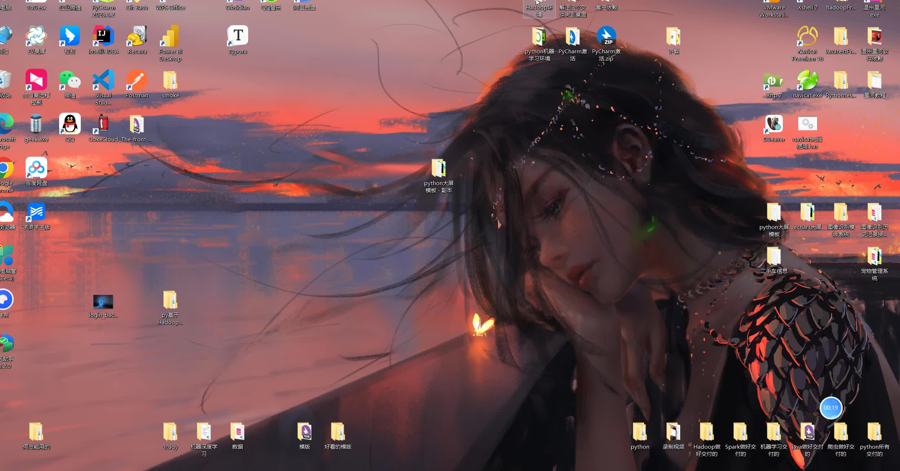
Task: Click the Typora icon
Action: 237,36
